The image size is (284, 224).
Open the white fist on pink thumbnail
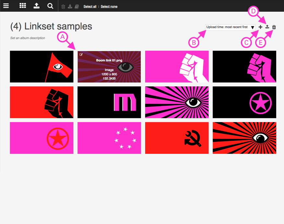[x=177, y=67]
